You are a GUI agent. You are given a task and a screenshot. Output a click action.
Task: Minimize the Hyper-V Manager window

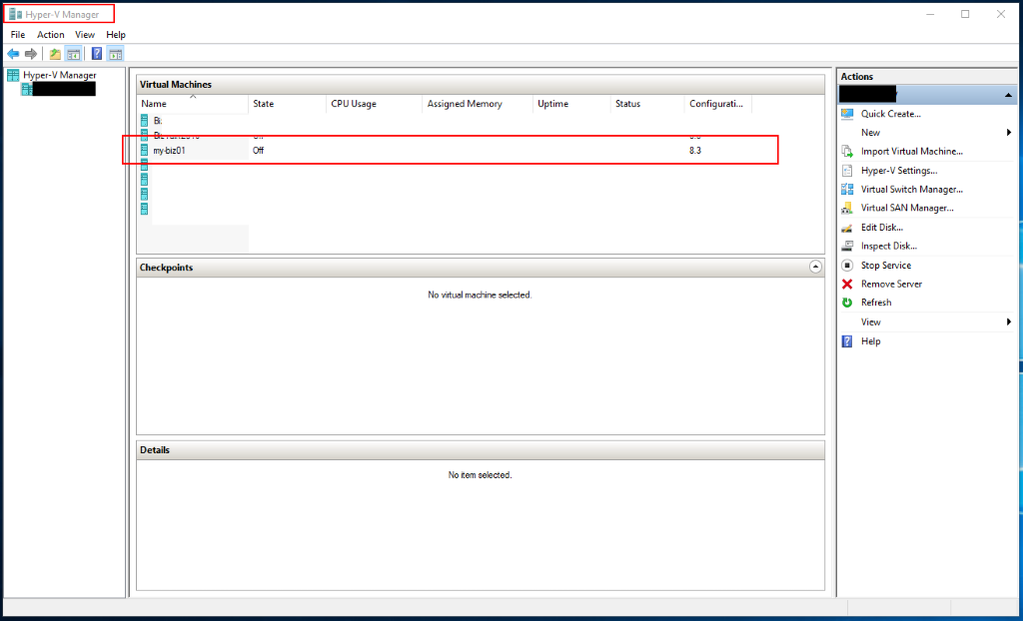pyautogui.click(x=929, y=14)
